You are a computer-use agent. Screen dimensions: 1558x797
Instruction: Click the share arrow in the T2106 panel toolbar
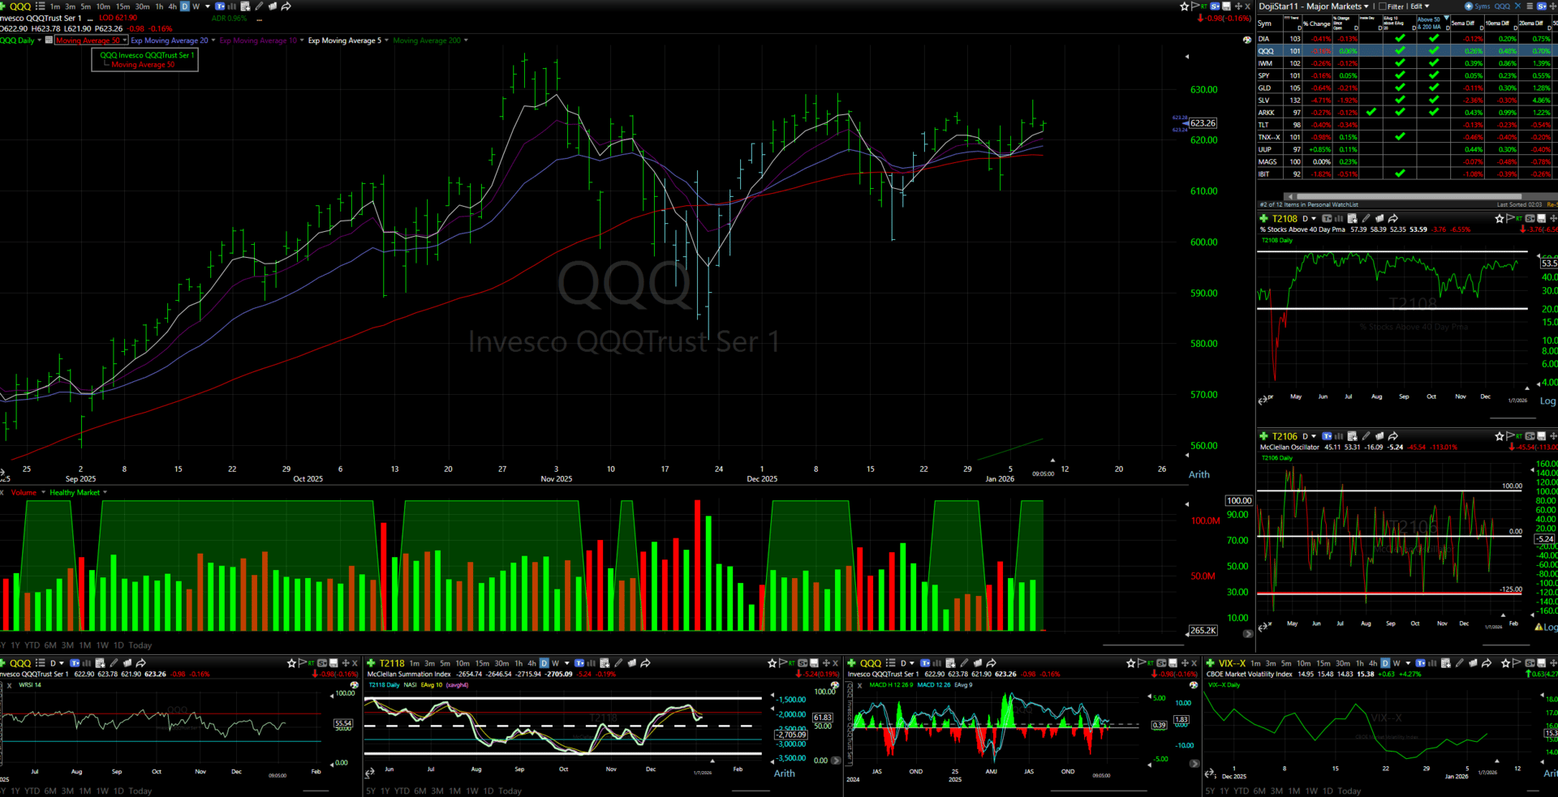tap(1393, 436)
